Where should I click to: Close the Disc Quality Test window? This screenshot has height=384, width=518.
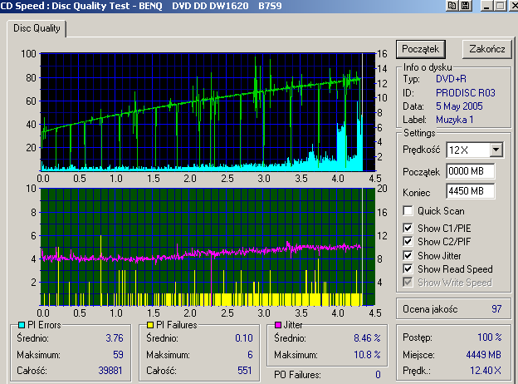(x=514, y=6)
